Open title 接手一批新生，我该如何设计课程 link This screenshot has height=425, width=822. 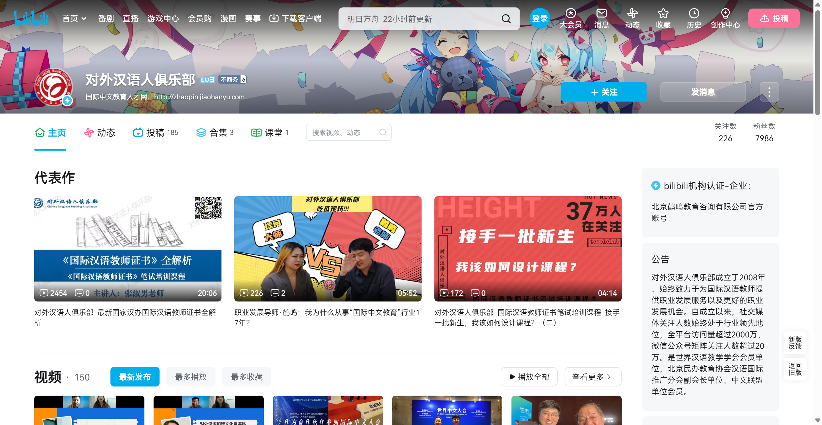pyautogui.click(x=527, y=317)
